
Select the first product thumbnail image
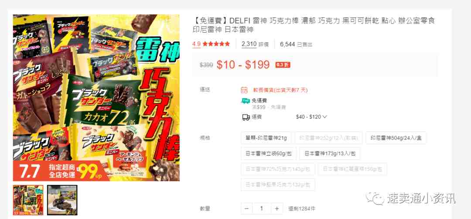tap(28, 200)
